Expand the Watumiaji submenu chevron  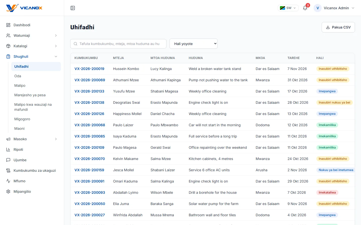(x=56, y=35)
